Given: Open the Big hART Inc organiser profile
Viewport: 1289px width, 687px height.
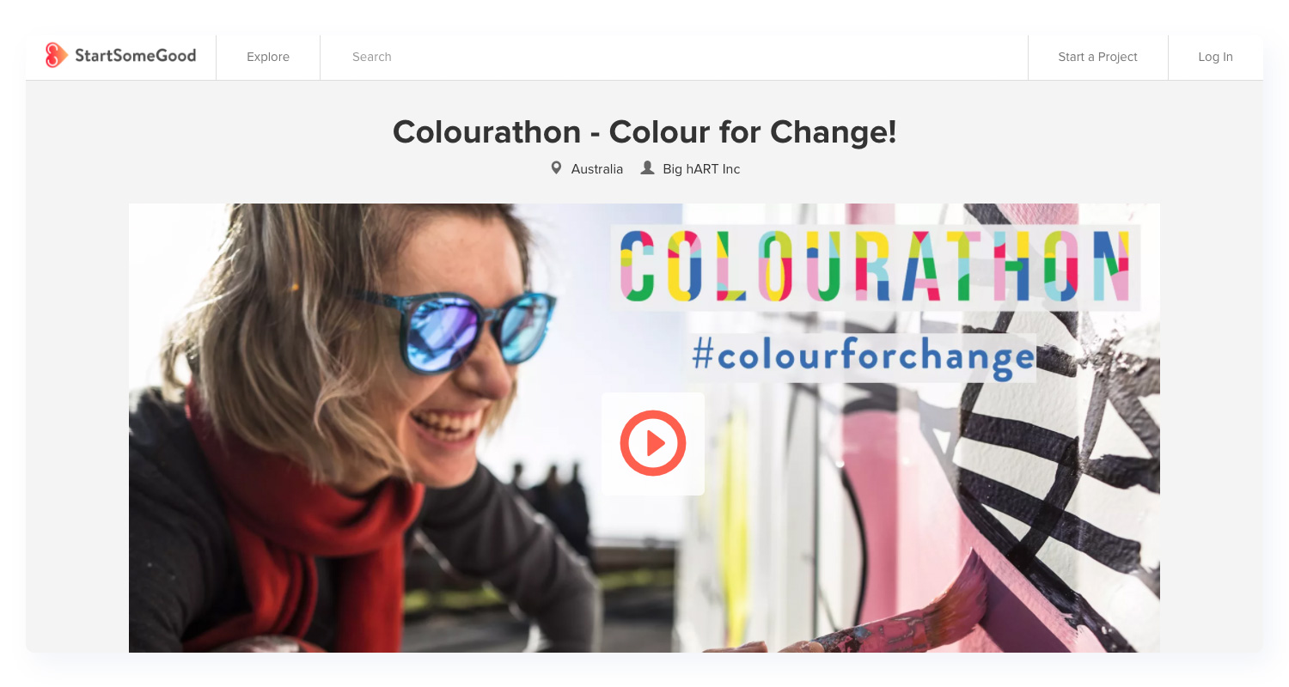Looking at the screenshot, I should coord(701,169).
